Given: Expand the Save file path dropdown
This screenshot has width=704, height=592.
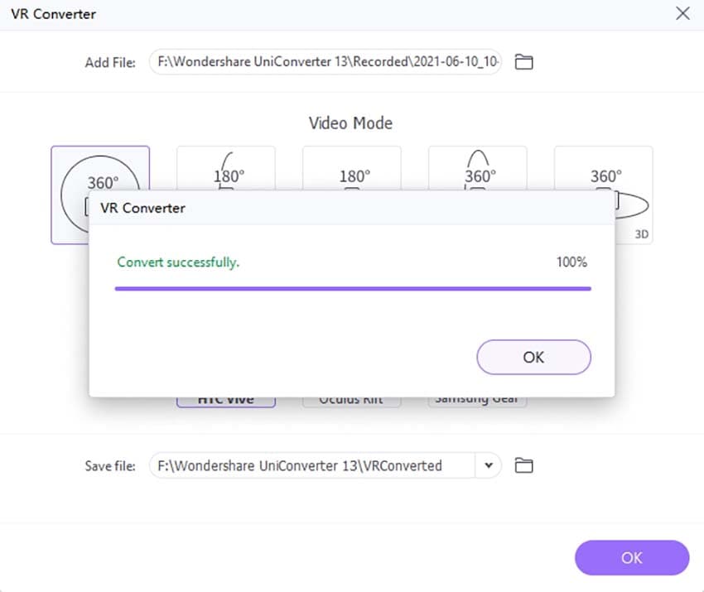Looking at the screenshot, I should tap(488, 465).
